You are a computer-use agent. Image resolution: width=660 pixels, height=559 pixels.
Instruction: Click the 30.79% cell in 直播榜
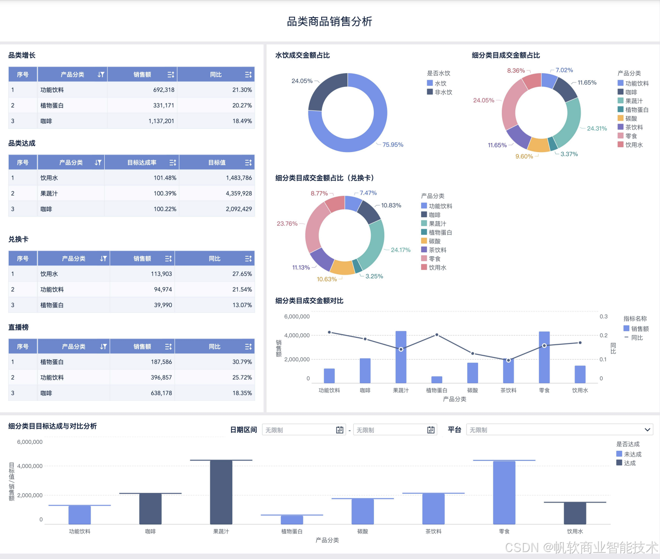[215, 362]
